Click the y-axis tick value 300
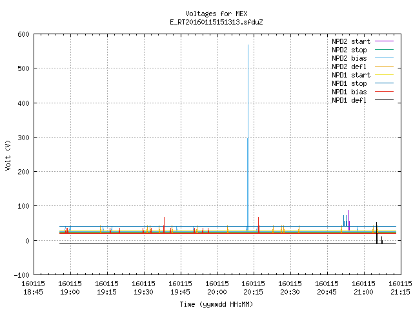This screenshot has height=310, width=413. (23, 138)
